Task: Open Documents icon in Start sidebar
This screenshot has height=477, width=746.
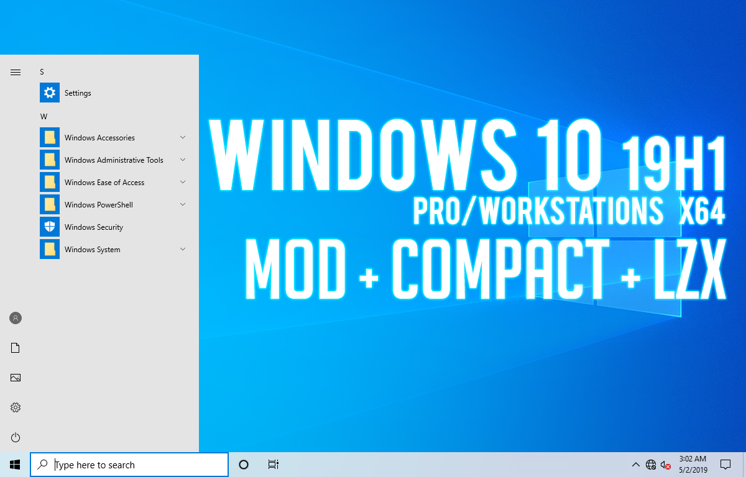Action: [x=16, y=348]
